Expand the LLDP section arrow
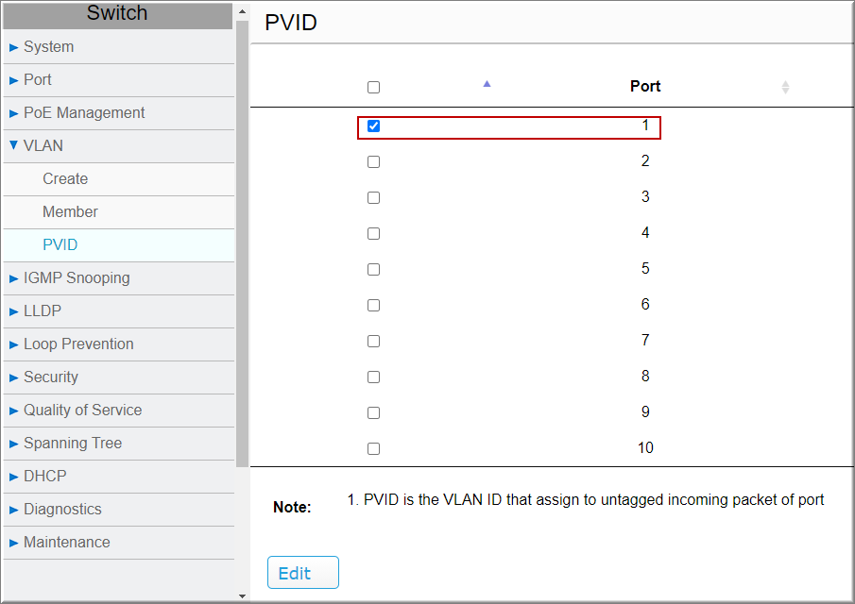 click(x=13, y=311)
